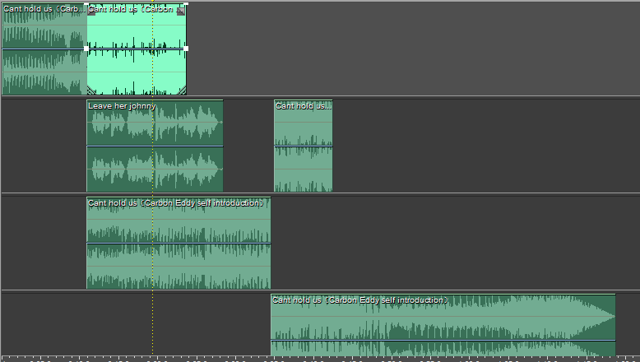Click the yellow playhead marker at the top

pyautogui.click(x=153, y=1)
